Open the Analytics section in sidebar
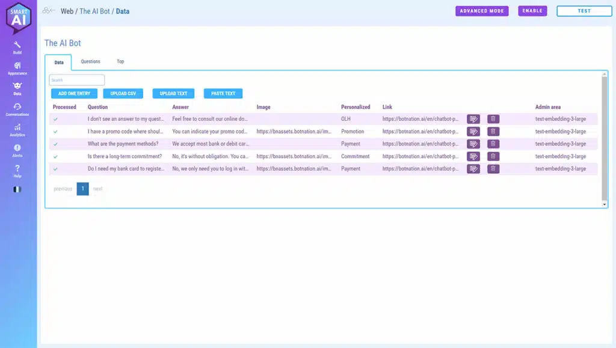The width and height of the screenshot is (616, 348). 17,130
